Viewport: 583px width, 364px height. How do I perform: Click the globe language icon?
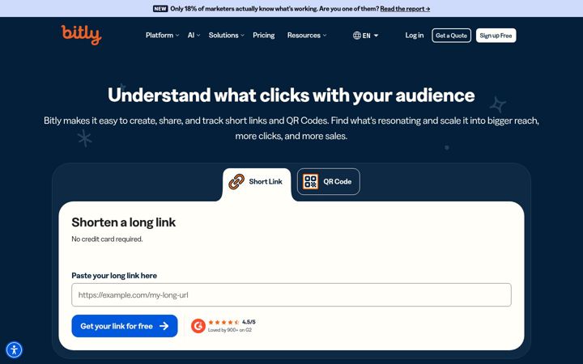point(357,36)
